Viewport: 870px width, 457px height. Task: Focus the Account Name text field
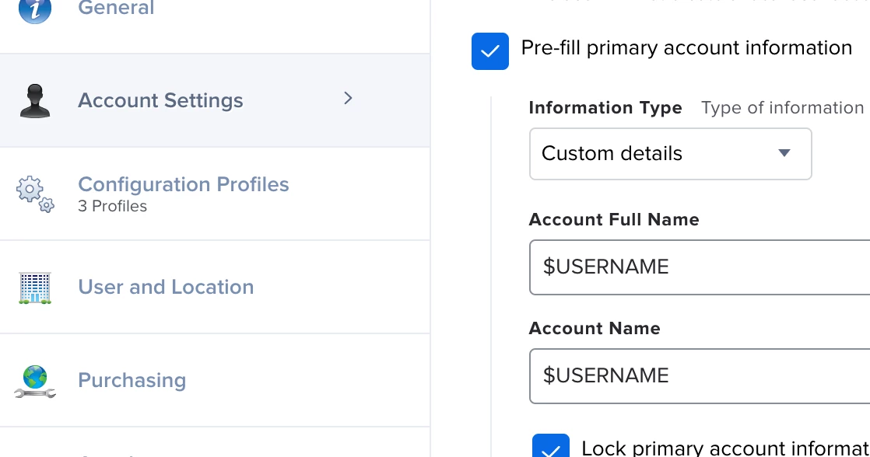click(x=700, y=376)
